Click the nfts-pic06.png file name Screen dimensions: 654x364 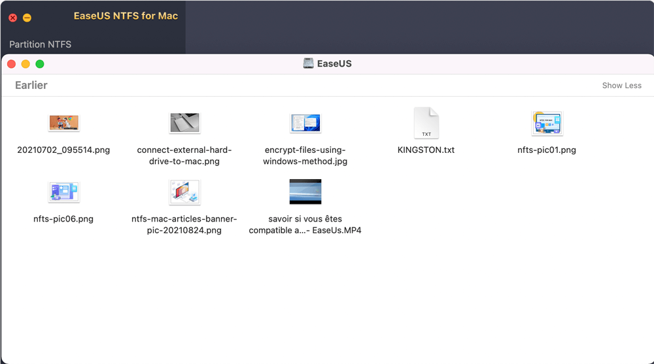[x=63, y=219]
